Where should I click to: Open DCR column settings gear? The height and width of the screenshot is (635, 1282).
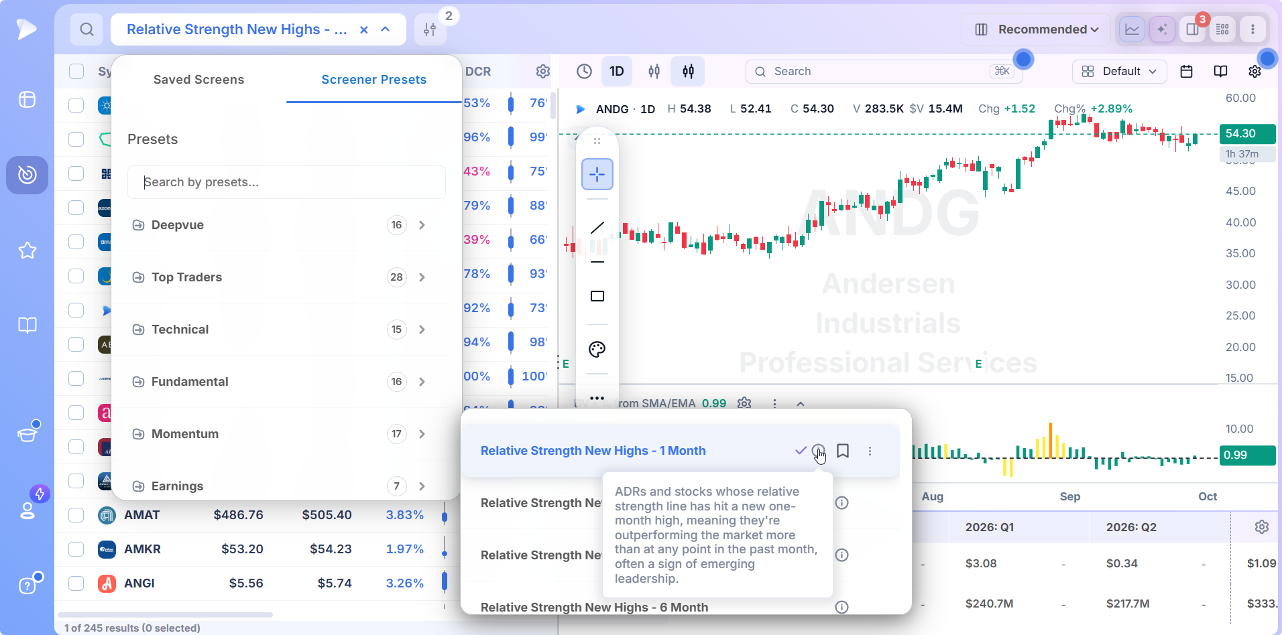tap(542, 72)
